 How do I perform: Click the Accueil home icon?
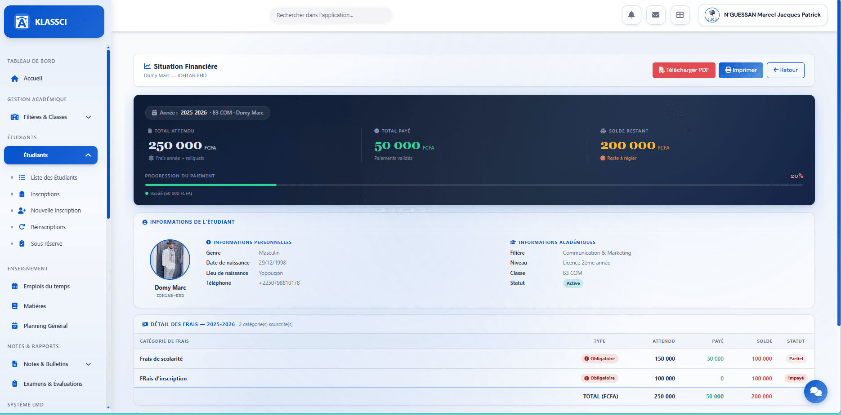click(15, 79)
